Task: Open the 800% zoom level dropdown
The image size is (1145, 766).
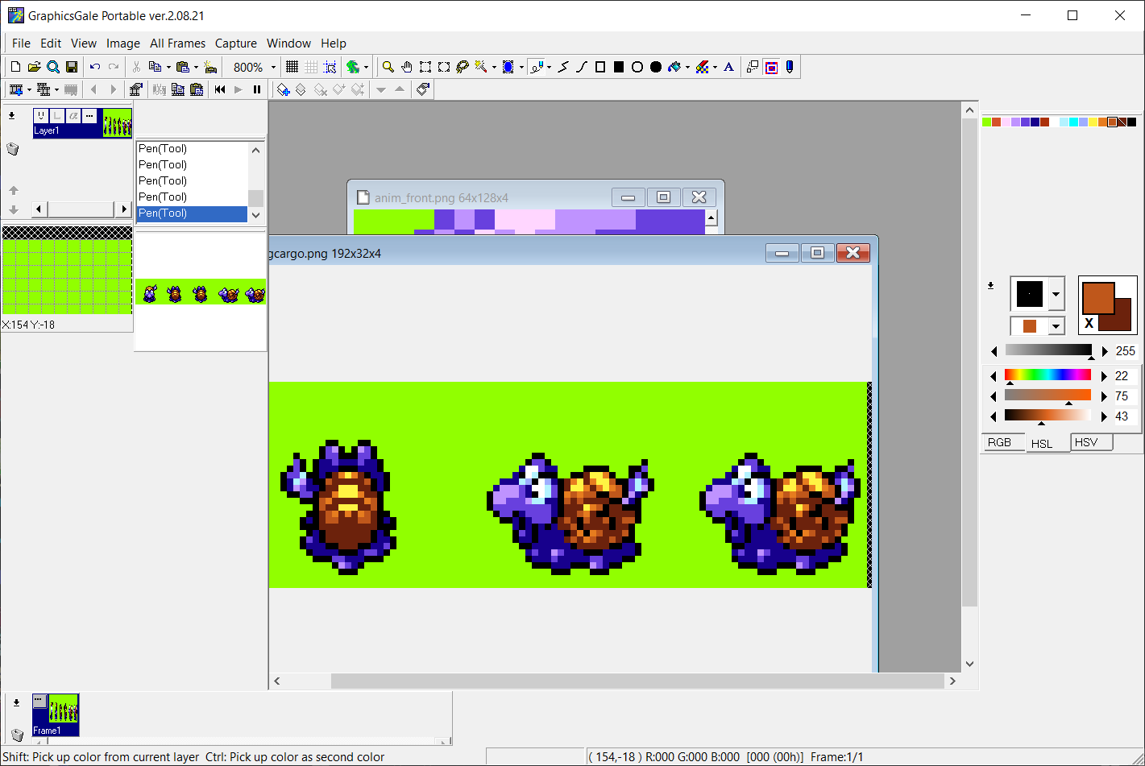Action: [273, 67]
